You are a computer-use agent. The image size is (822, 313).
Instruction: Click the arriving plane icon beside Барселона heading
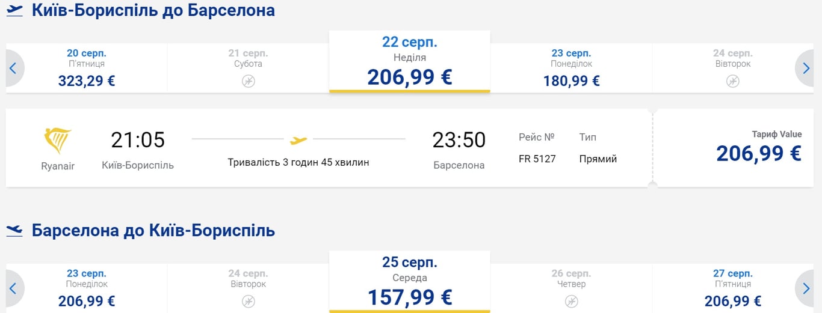(14, 230)
